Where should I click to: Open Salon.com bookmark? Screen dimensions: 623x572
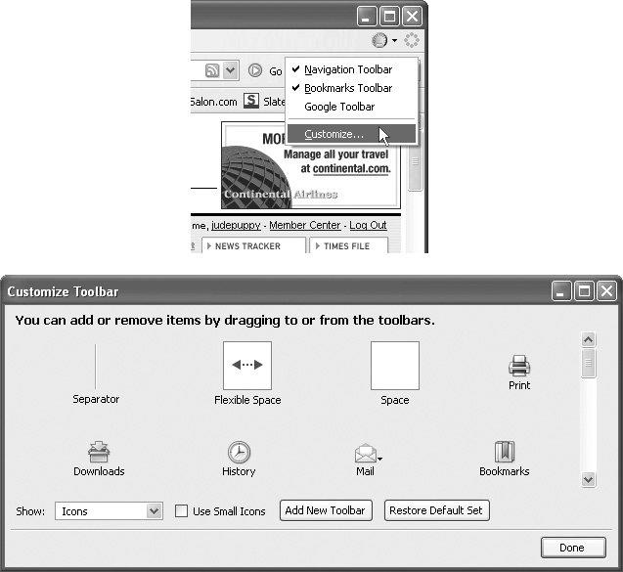click(x=214, y=102)
